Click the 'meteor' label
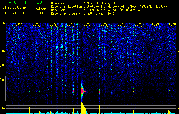The width and height of the screenshot is (179, 114). point(40,9)
